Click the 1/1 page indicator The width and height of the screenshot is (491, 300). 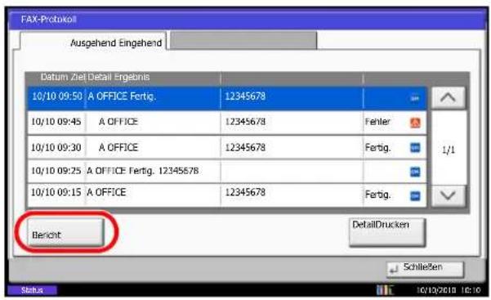click(x=449, y=150)
